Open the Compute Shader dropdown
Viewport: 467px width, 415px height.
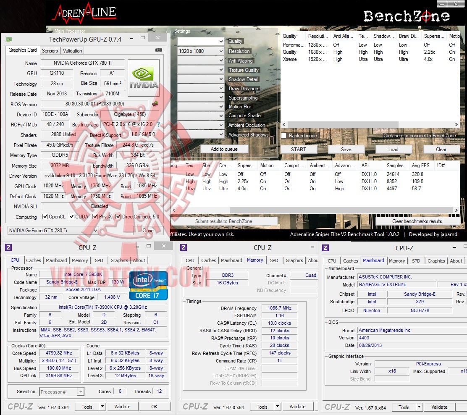(200, 116)
